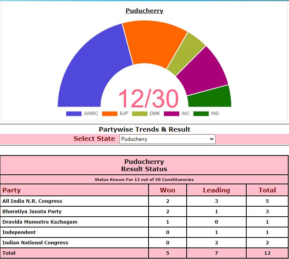Click the IND legend label
The height and width of the screenshot is (259, 289).
click(x=215, y=114)
